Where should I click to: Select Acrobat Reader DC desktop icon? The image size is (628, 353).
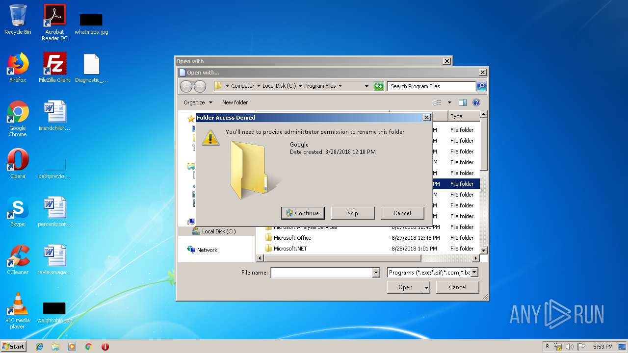tap(54, 23)
